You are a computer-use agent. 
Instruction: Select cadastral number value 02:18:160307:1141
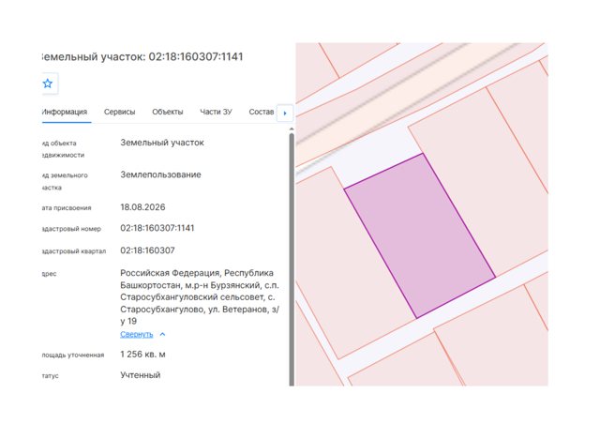point(157,228)
